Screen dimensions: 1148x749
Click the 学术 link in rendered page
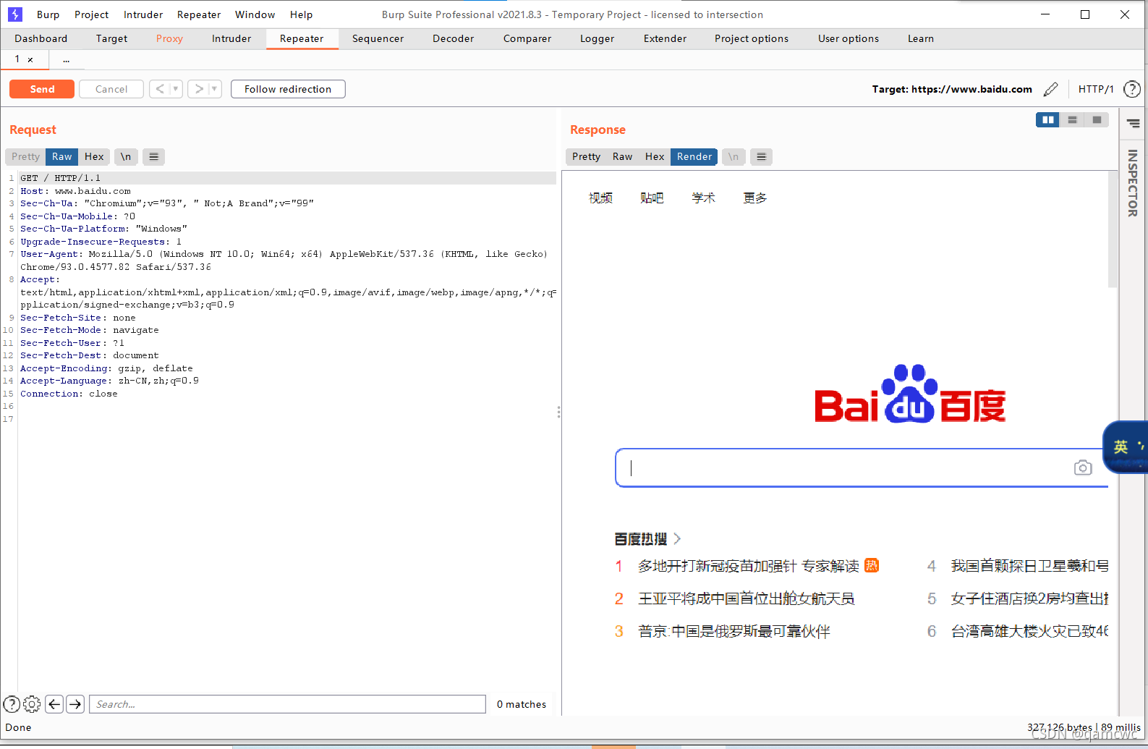click(x=703, y=198)
